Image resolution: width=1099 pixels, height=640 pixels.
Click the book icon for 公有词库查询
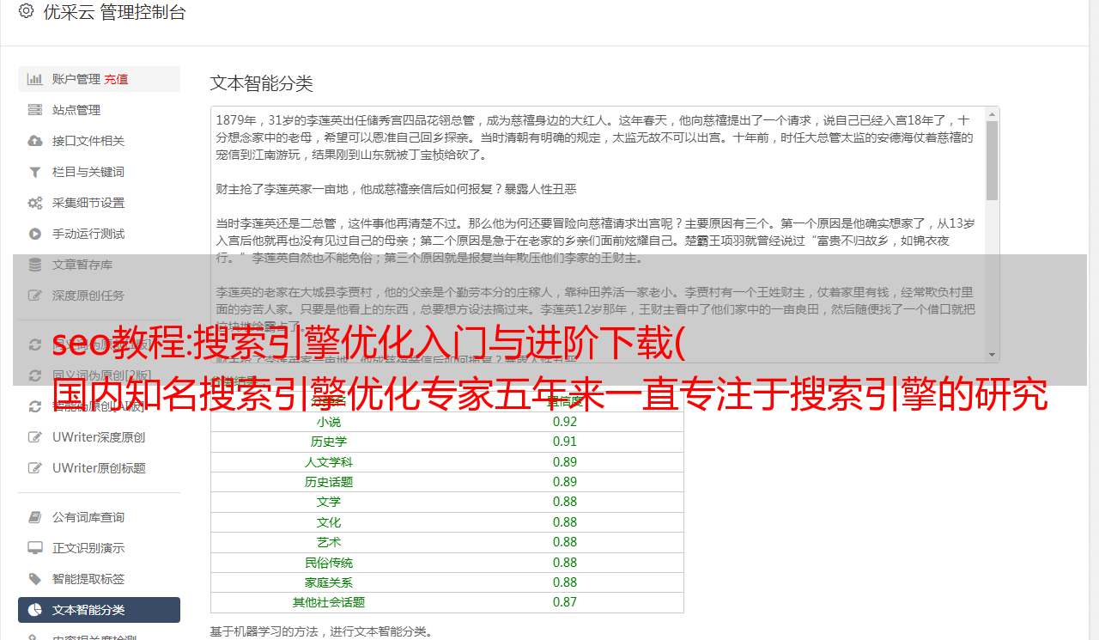coord(35,517)
